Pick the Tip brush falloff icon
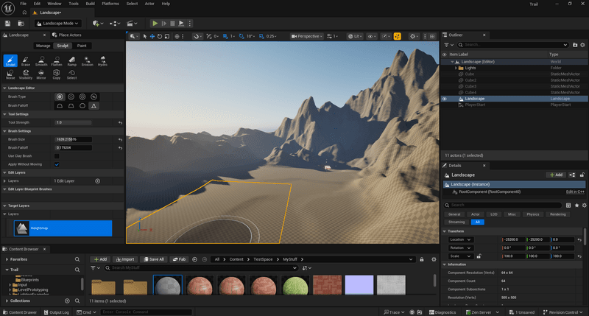589x316 pixels. coord(94,105)
